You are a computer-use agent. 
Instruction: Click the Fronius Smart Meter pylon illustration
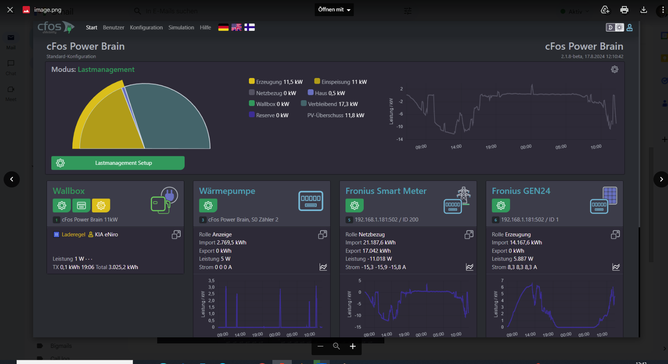(x=457, y=200)
